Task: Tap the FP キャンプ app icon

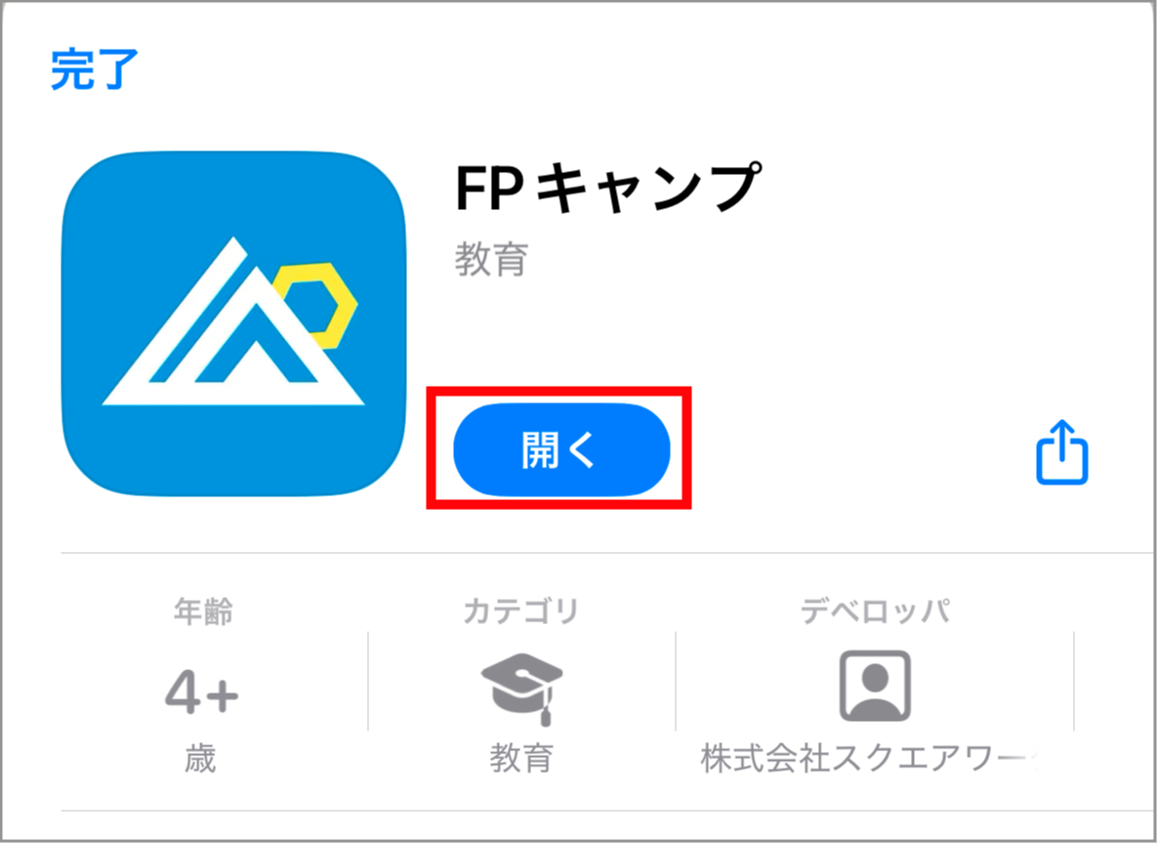Action: 234,323
